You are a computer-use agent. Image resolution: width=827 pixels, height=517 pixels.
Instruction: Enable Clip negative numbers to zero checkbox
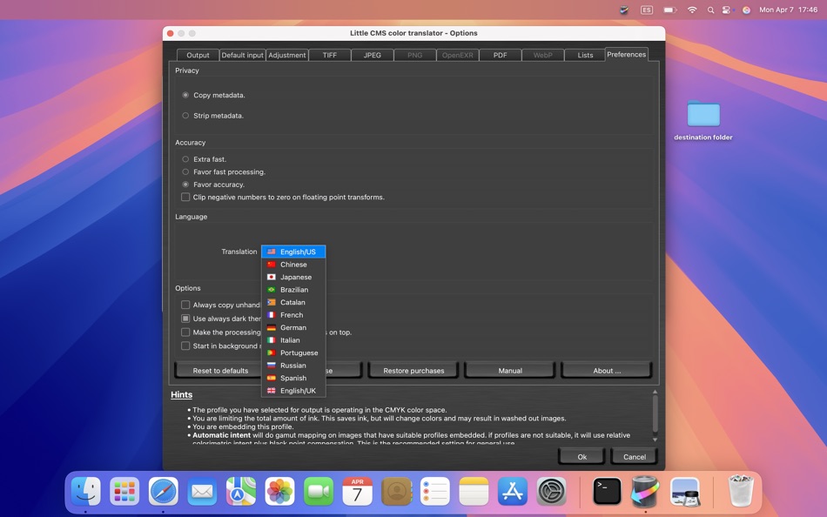185,197
